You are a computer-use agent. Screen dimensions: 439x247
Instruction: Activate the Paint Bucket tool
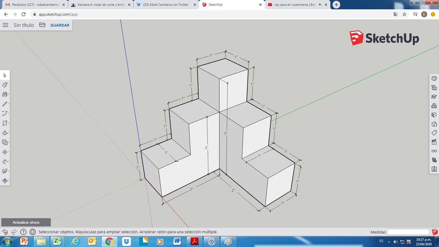coord(5,94)
